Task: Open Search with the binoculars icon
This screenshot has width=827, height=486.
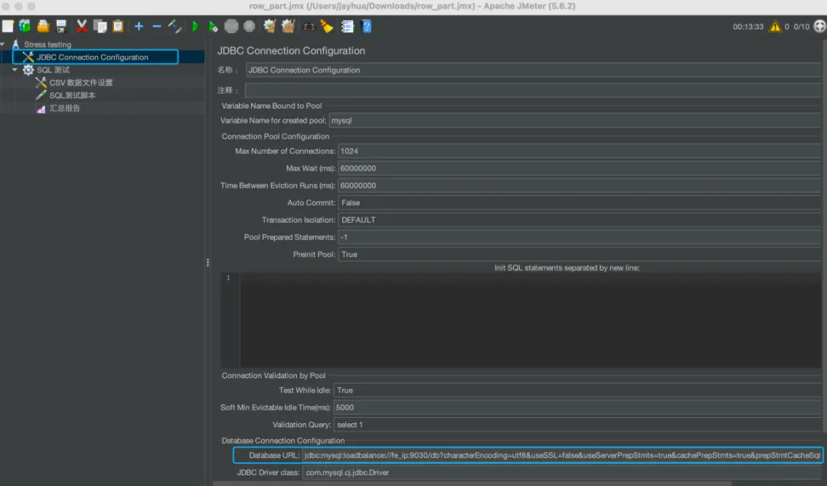Action: click(x=309, y=26)
